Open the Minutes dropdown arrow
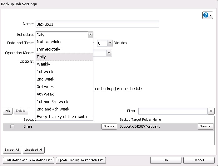 [110, 43]
